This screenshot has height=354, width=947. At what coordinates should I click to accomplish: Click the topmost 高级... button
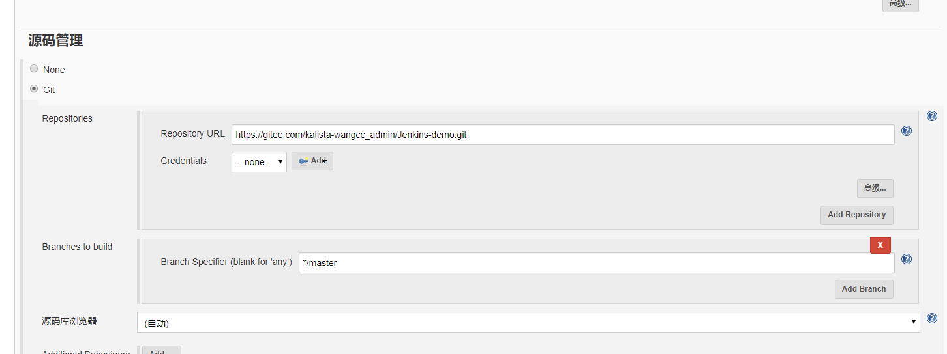[899, 4]
